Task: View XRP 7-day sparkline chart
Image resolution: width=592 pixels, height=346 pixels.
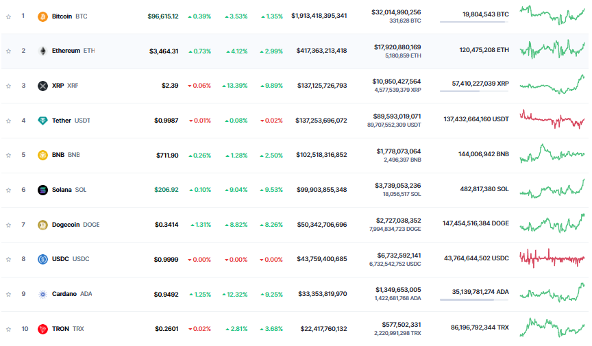Action: coord(552,84)
